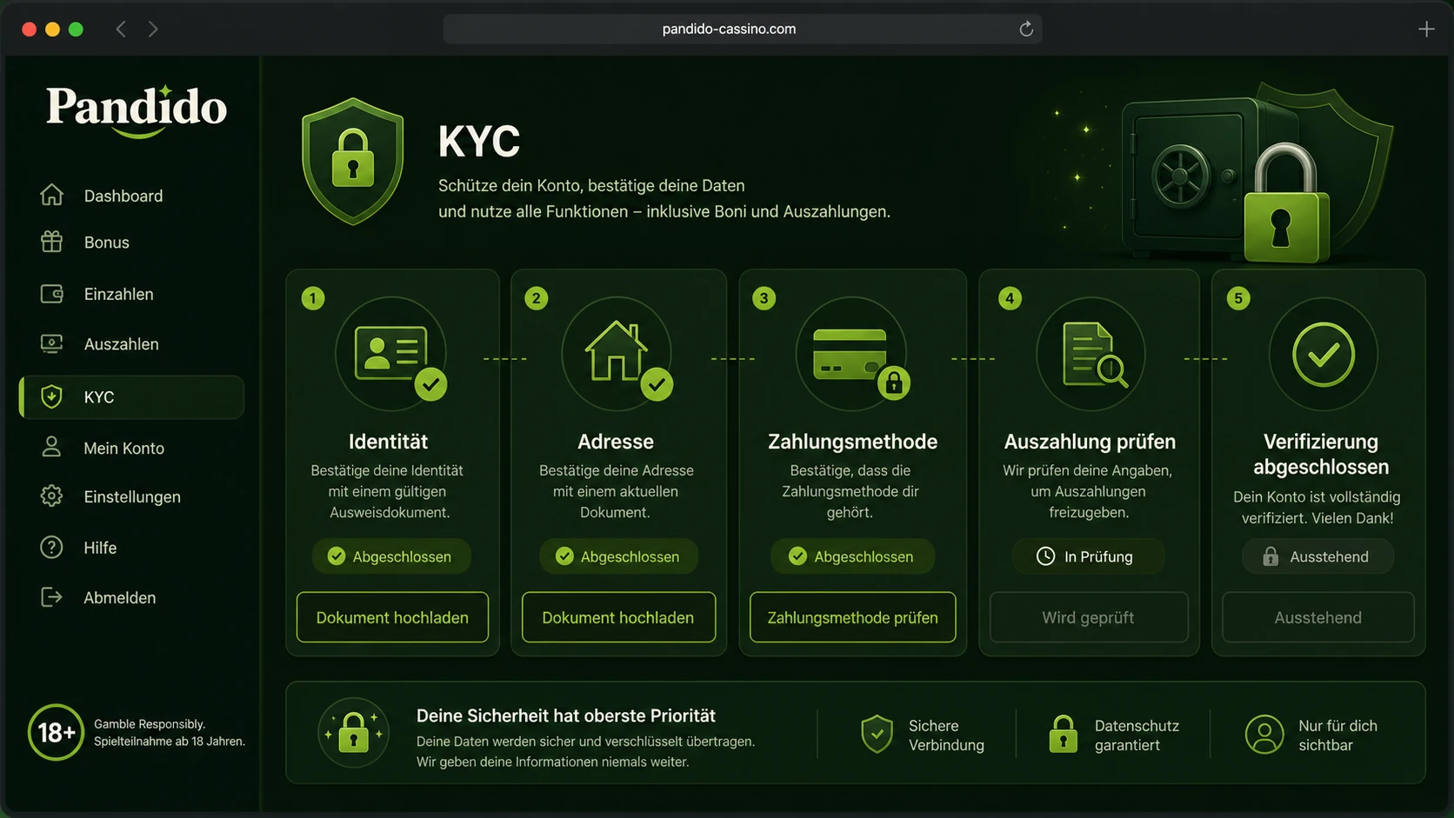Click the Zahlungsmethode card title
The width and height of the screenshot is (1454, 818).
click(x=852, y=442)
